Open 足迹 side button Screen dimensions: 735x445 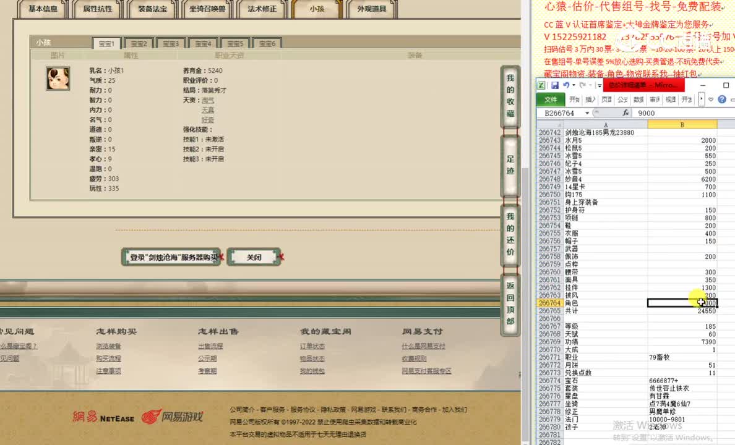tap(510, 166)
